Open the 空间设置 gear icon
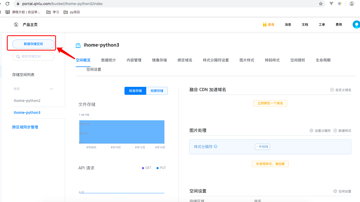 pyautogui.click(x=335, y=191)
